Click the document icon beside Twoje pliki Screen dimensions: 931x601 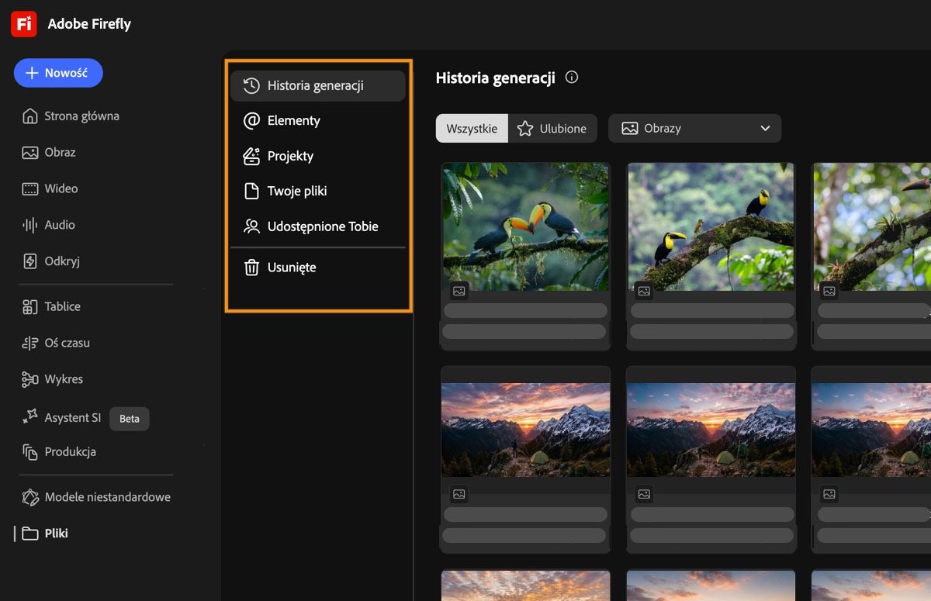tap(251, 191)
